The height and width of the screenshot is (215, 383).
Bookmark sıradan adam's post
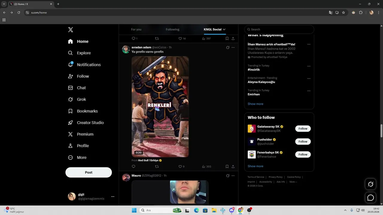click(227, 167)
